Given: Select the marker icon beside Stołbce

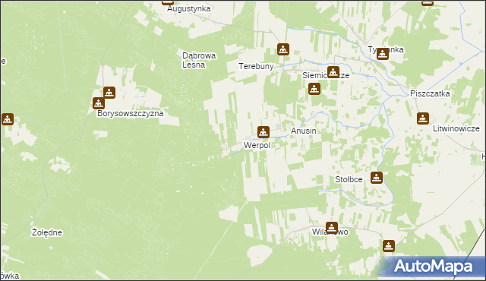Looking at the screenshot, I should point(377,178).
